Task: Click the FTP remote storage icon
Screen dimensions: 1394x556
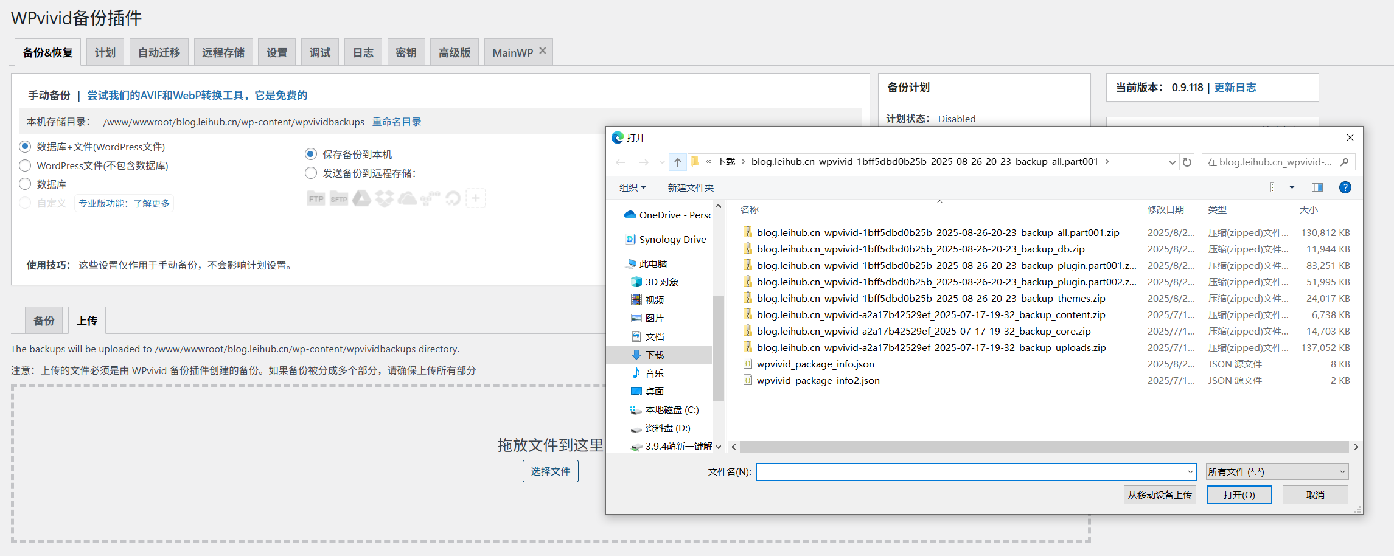Action: [316, 199]
